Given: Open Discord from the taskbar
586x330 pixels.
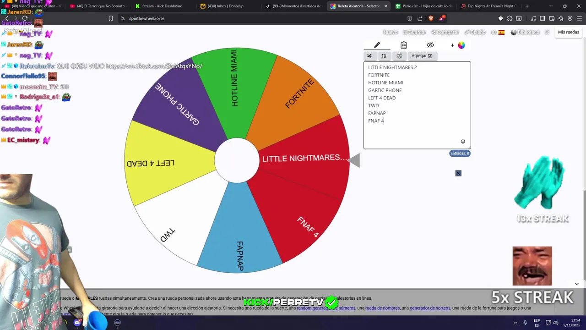Looking at the screenshot, I should pyautogui.click(x=77, y=323).
